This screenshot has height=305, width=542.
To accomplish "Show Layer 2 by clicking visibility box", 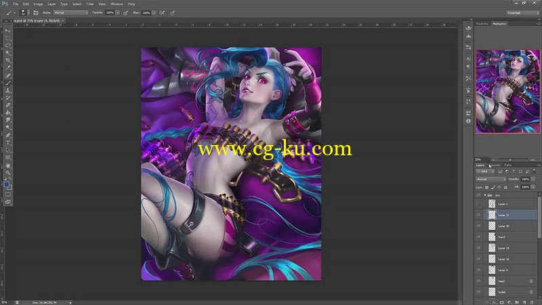I will click(x=479, y=204).
